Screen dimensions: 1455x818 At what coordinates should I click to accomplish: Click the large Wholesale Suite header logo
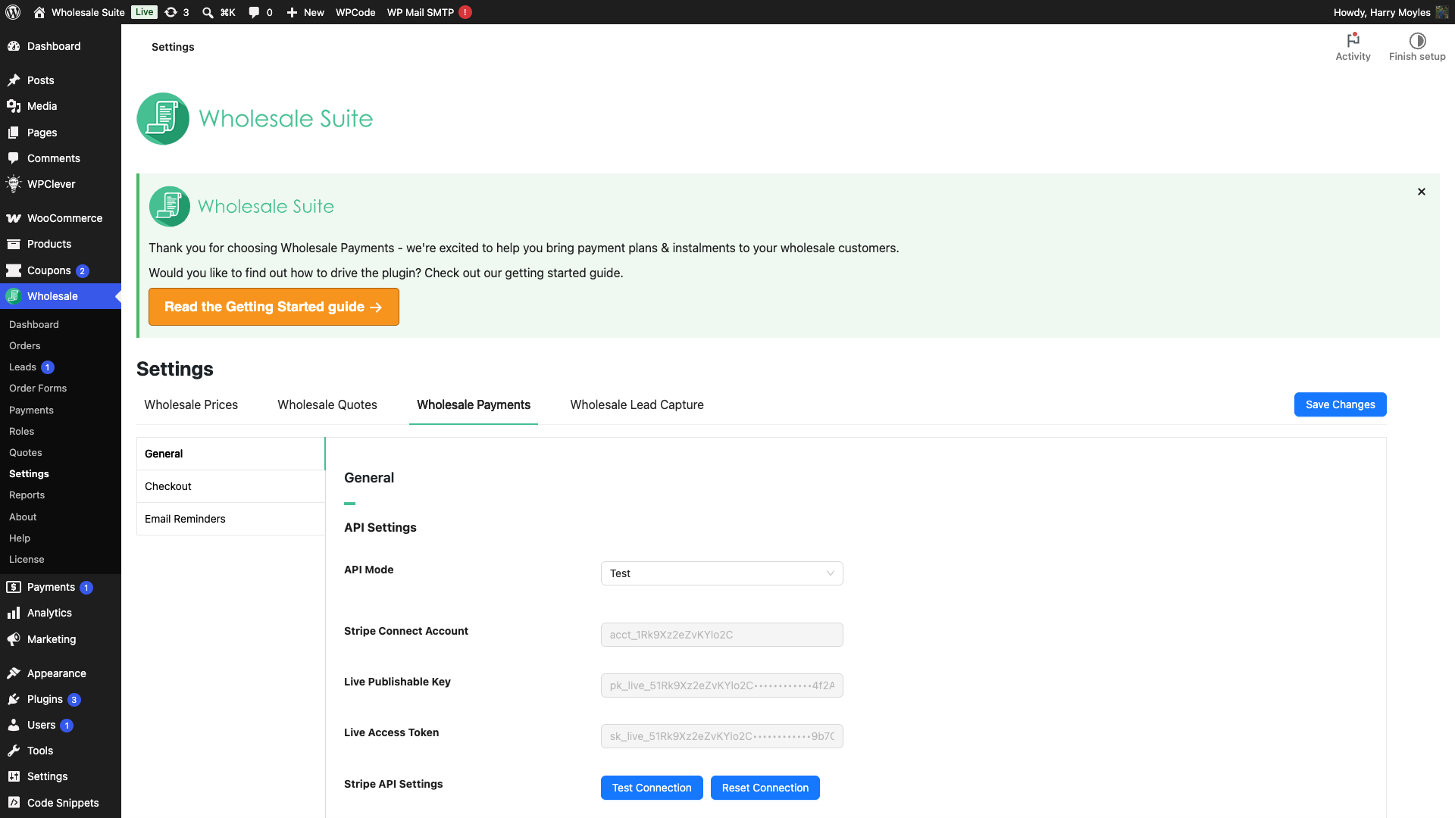255,119
